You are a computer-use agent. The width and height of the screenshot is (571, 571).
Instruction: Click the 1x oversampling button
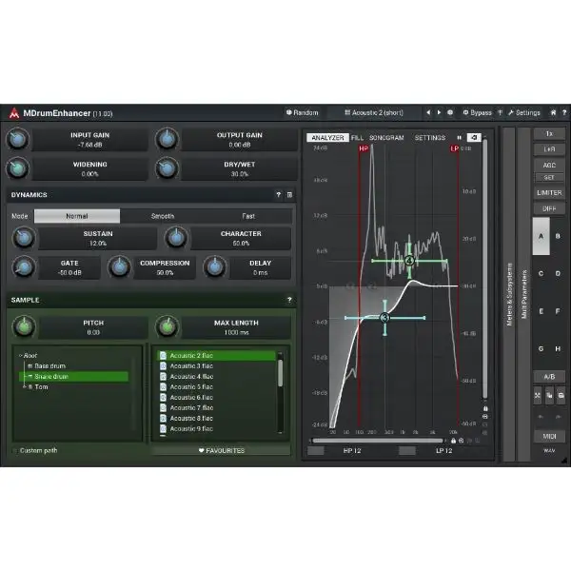pyautogui.click(x=549, y=134)
